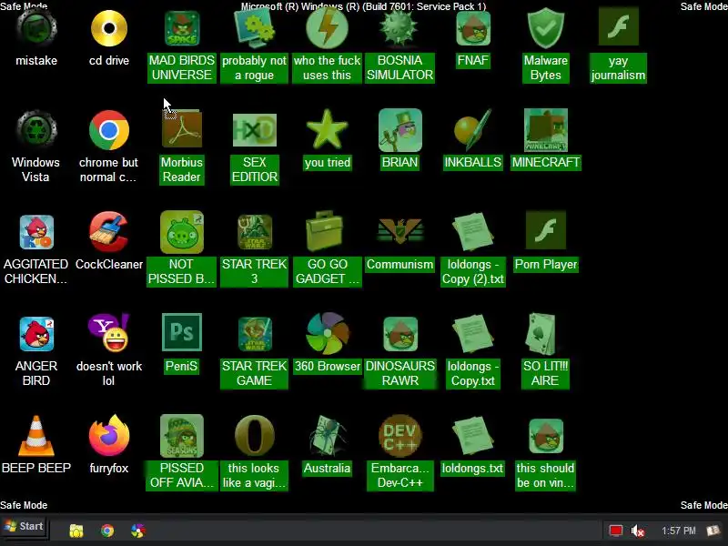This screenshot has width=728, height=546.
Task: Open 'this should be on vin...' bird icon
Action: coord(545,436)
